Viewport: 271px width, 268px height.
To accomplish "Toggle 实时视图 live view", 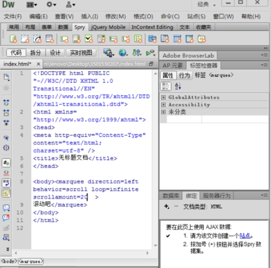I will coord(81,53).
